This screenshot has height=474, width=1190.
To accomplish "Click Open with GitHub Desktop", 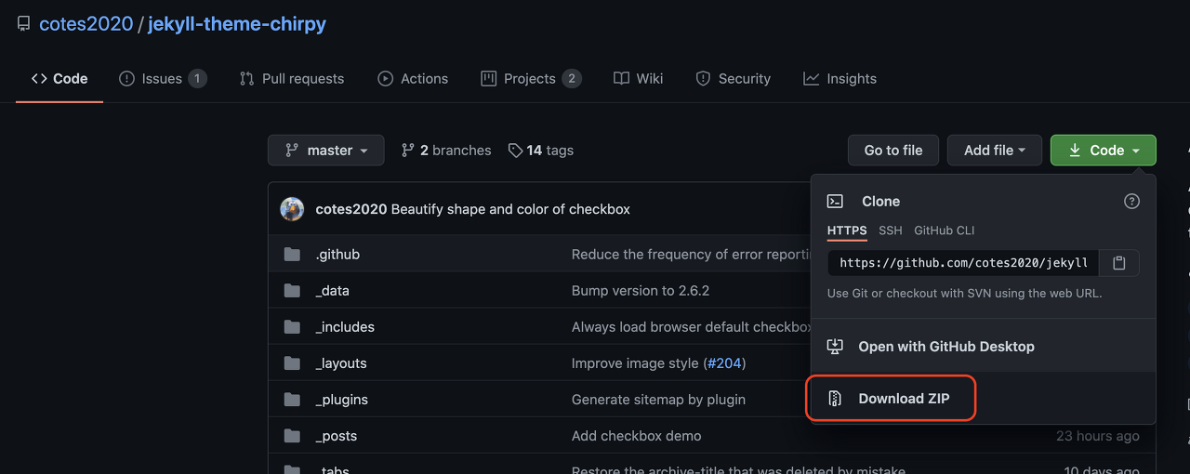I will [984, 346].
